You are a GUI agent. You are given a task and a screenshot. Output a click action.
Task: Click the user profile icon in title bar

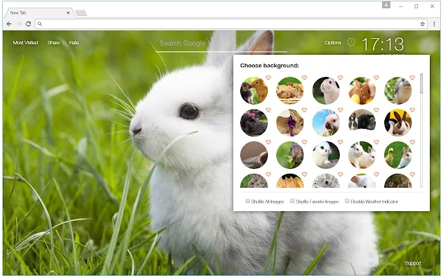point(386,5)
